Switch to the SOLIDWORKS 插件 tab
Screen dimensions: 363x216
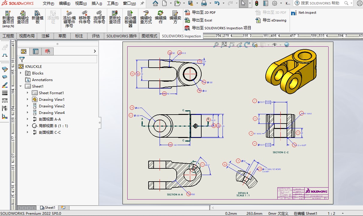(122, 36)
